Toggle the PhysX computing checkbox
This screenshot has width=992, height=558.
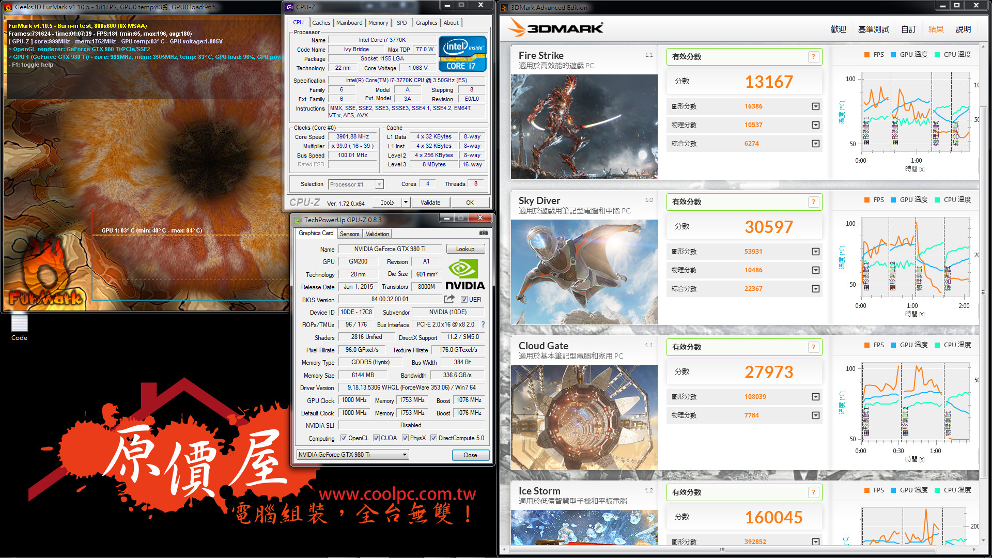click(x=405, y=438)
